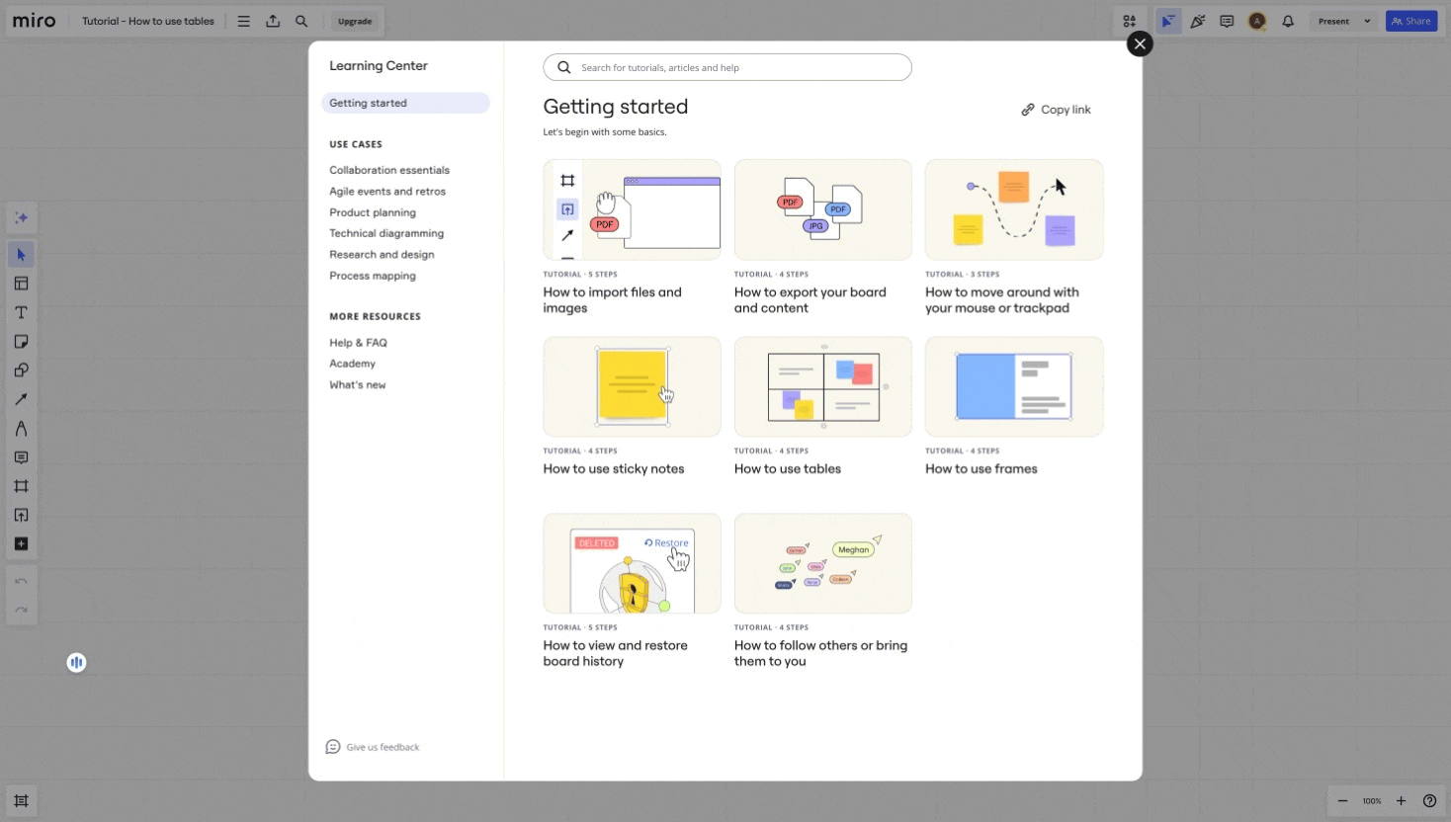Image resolution: width=1451 pixels, height=822 pixels.
Task: Open the main board menu
Action: [243, 21]
